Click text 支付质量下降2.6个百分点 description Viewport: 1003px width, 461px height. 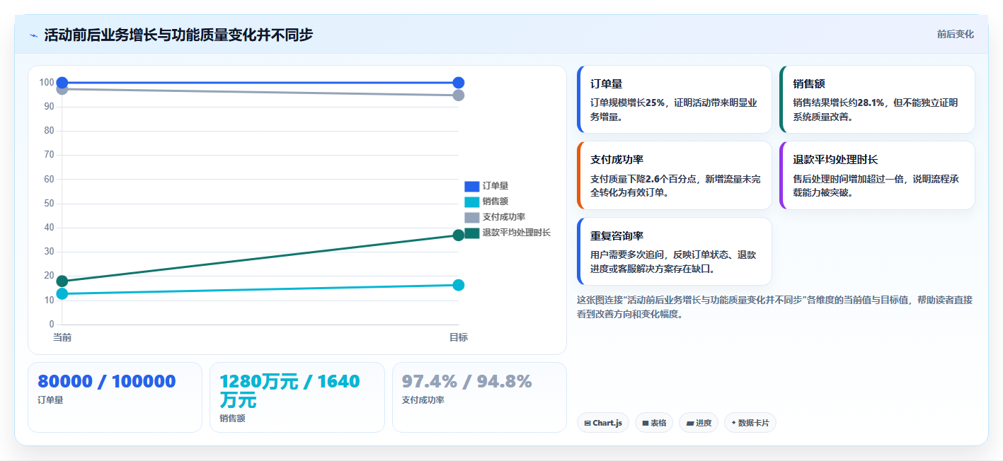pos(675,186)
